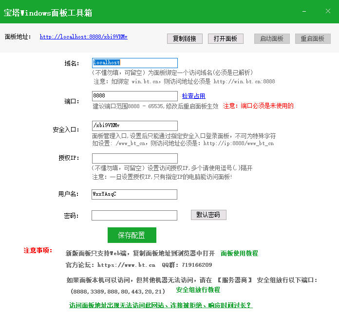
Task: Save settings with 保存配置 button
Action: pos(132,235)
